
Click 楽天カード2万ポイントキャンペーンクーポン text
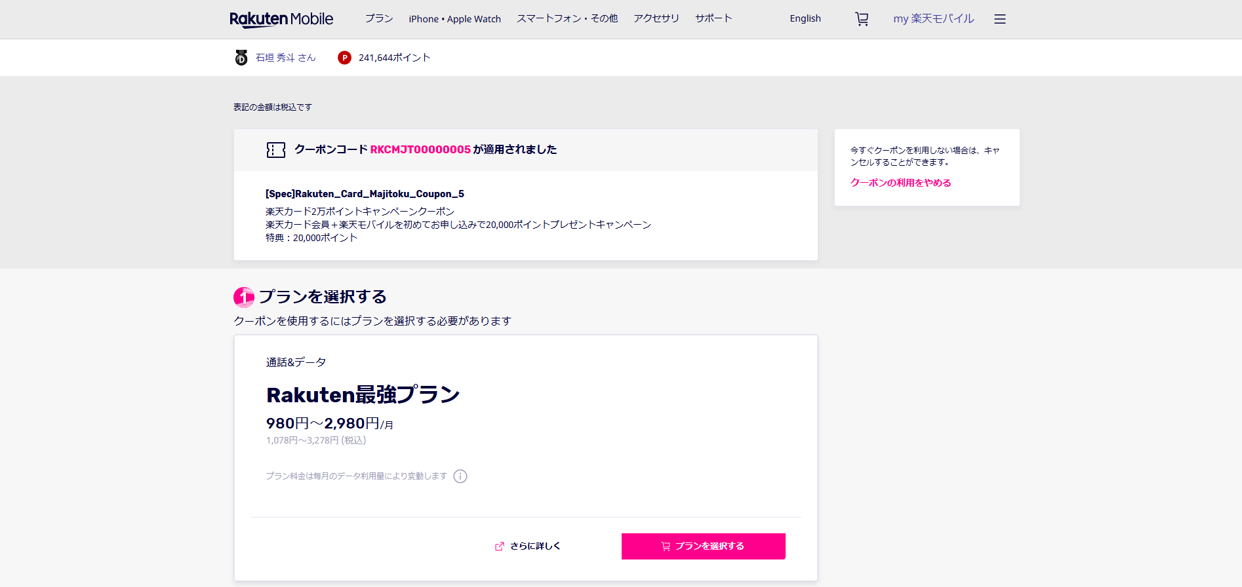pyautogui.click(x=360, y=212)
